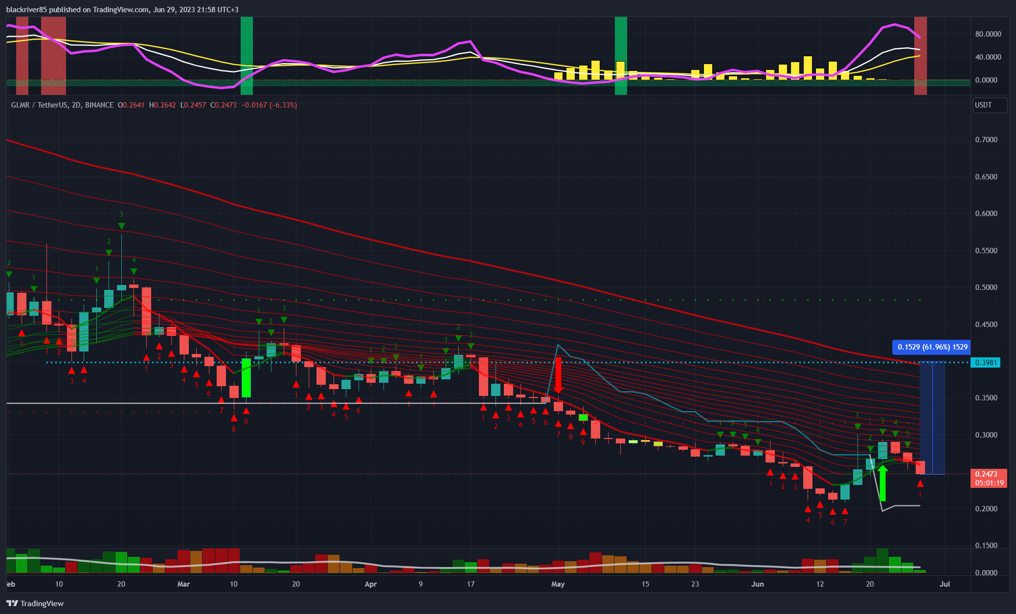Click the May label on the time axis
1016x614 pixels.
[x=558, y=584]
